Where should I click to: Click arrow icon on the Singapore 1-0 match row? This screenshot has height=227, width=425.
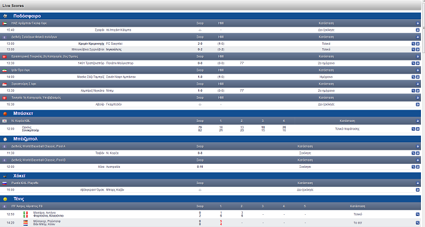point(417,91)
